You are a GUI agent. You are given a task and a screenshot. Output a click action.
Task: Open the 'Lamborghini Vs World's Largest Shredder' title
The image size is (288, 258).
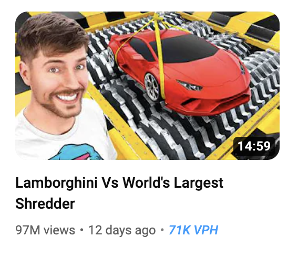click(119, 193)
